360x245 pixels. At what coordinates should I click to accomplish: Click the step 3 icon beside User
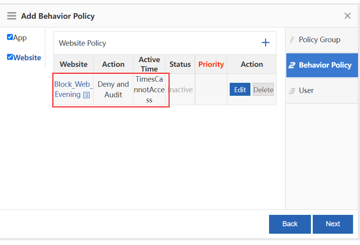[x=292, y=91]
